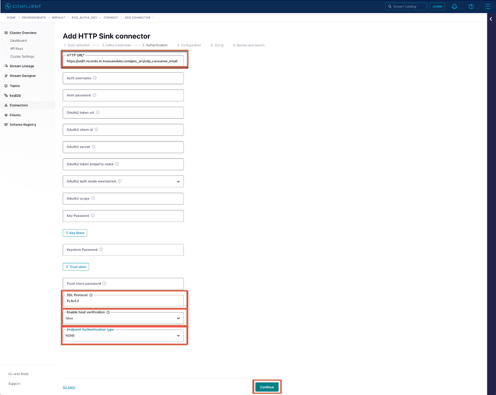Open the help question mark icon
The image size is (496, 395).
pyautogui.click(x=471, y=6)
